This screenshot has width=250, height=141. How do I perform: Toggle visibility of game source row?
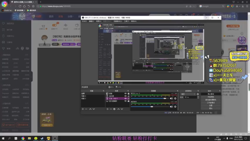(x=126, y=96)
